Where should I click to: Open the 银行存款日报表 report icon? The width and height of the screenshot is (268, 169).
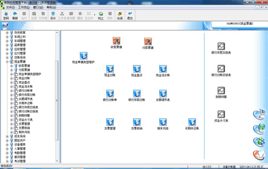[x=221, y=46]
